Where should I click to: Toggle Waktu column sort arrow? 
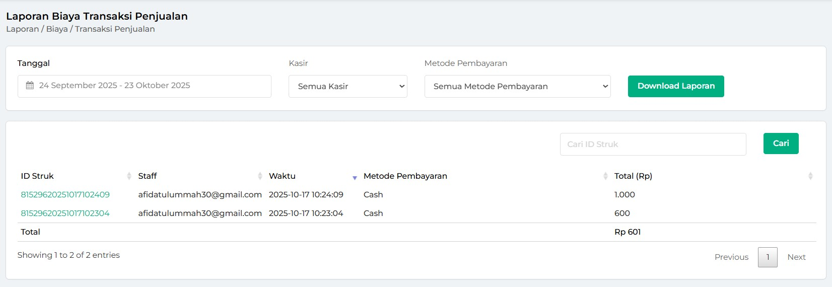[355, 177]
